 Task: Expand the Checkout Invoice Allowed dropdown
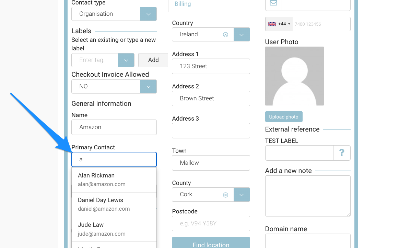pyautogui.click(x=148, y=87)
